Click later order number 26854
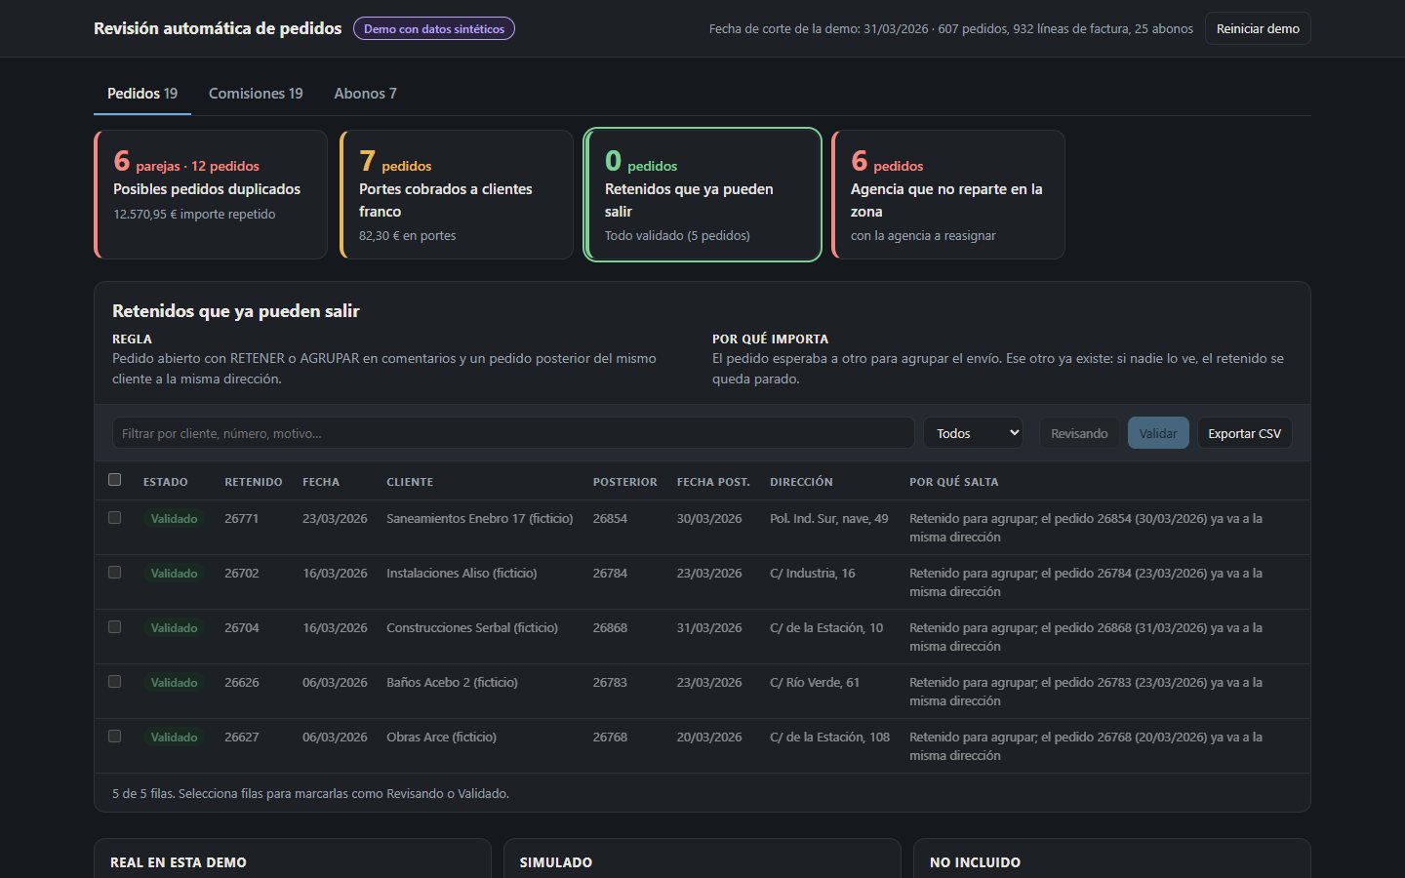The width and height of the screenshot is (1405, 878). coord(610,519)
